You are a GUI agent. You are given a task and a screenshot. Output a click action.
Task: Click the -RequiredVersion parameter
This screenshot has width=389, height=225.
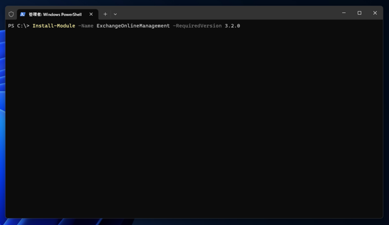[x=197, y=26]
